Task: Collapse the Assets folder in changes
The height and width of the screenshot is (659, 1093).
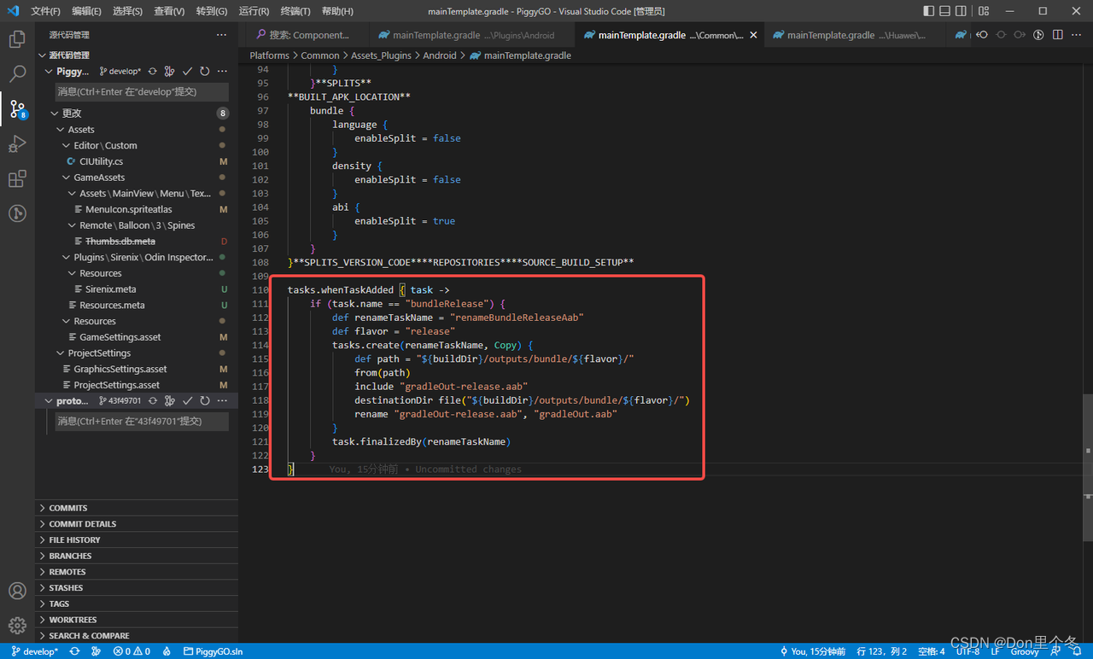Action: click(x=60, y=130)
